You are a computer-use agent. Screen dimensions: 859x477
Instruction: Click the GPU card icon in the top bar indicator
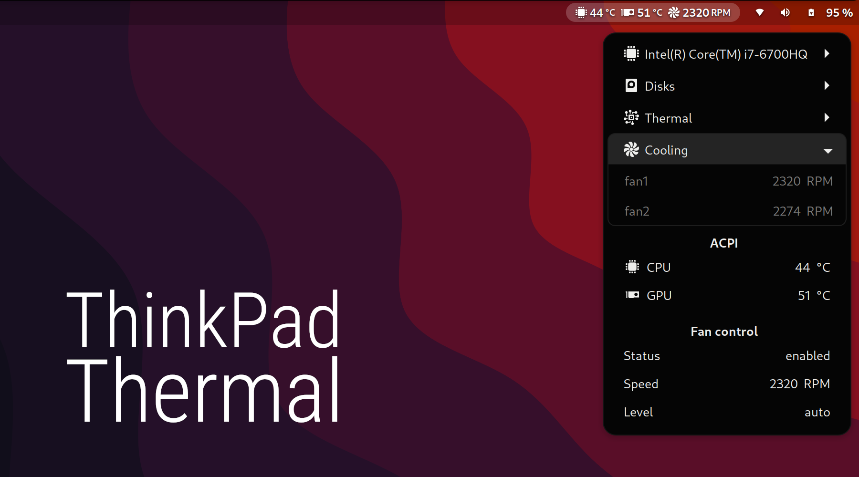click(628, 12)
